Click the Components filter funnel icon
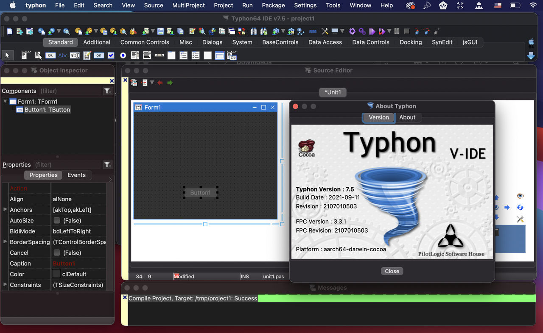The height and width of the screenshot is (333, 543). [x=107, y=91]
